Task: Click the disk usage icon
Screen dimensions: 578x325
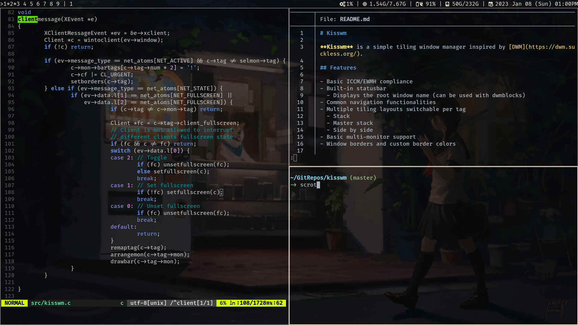Action: [x=447, y=4]
